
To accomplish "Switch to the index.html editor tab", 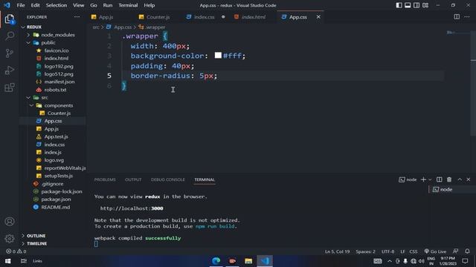I will 254,17.
